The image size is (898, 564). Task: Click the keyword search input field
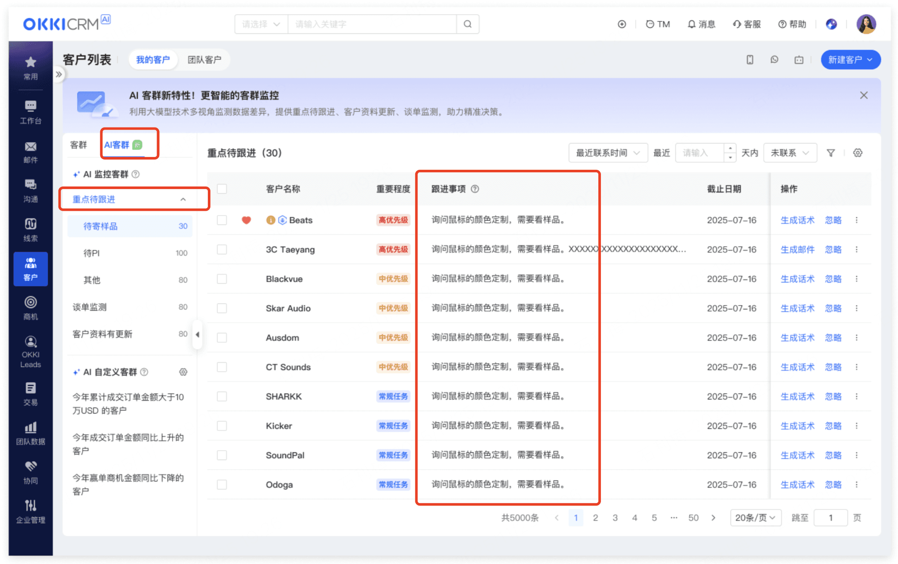point(371,24)
